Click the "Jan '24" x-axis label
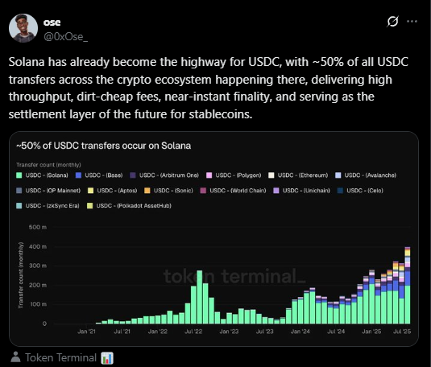Viewport: 431px width, 367px height. pyautogui.click(x=300, y=332)
